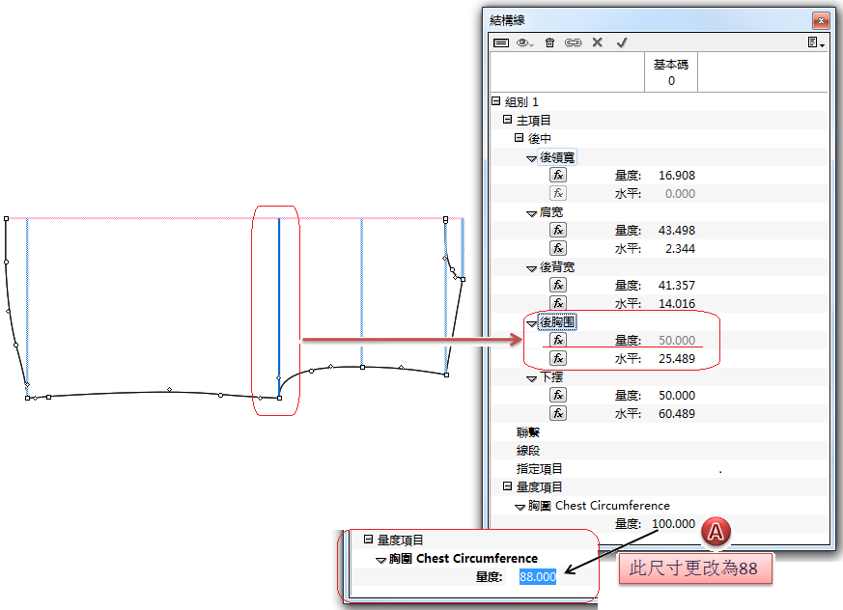Image resolution: width=843 pixels, height=610 pixels.
Task: Close the 結構線 panel window
Action: click(820, 18)
